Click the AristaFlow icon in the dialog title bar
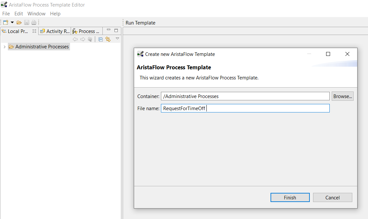 pos(140,54)
